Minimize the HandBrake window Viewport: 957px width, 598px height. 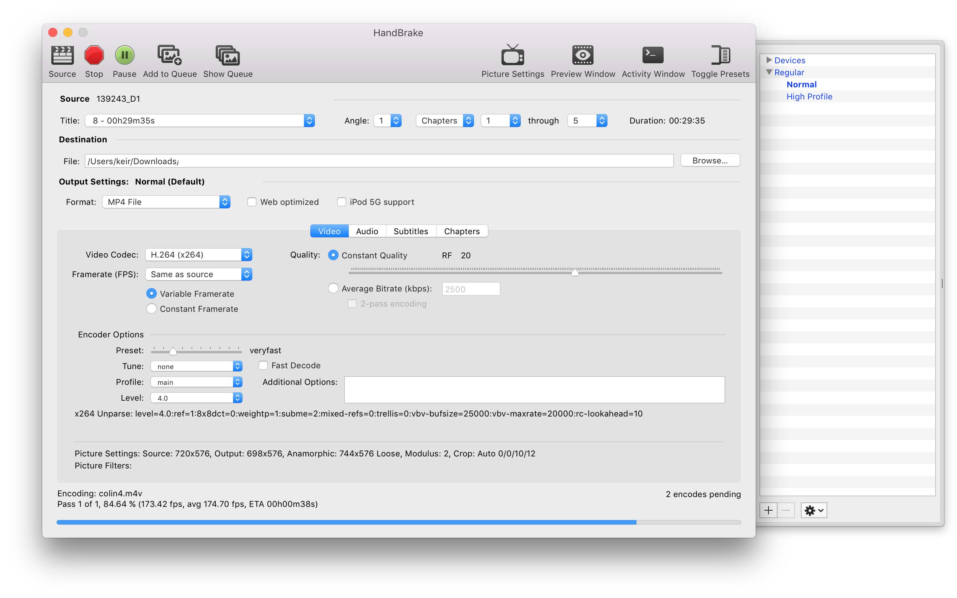(68, 32)
